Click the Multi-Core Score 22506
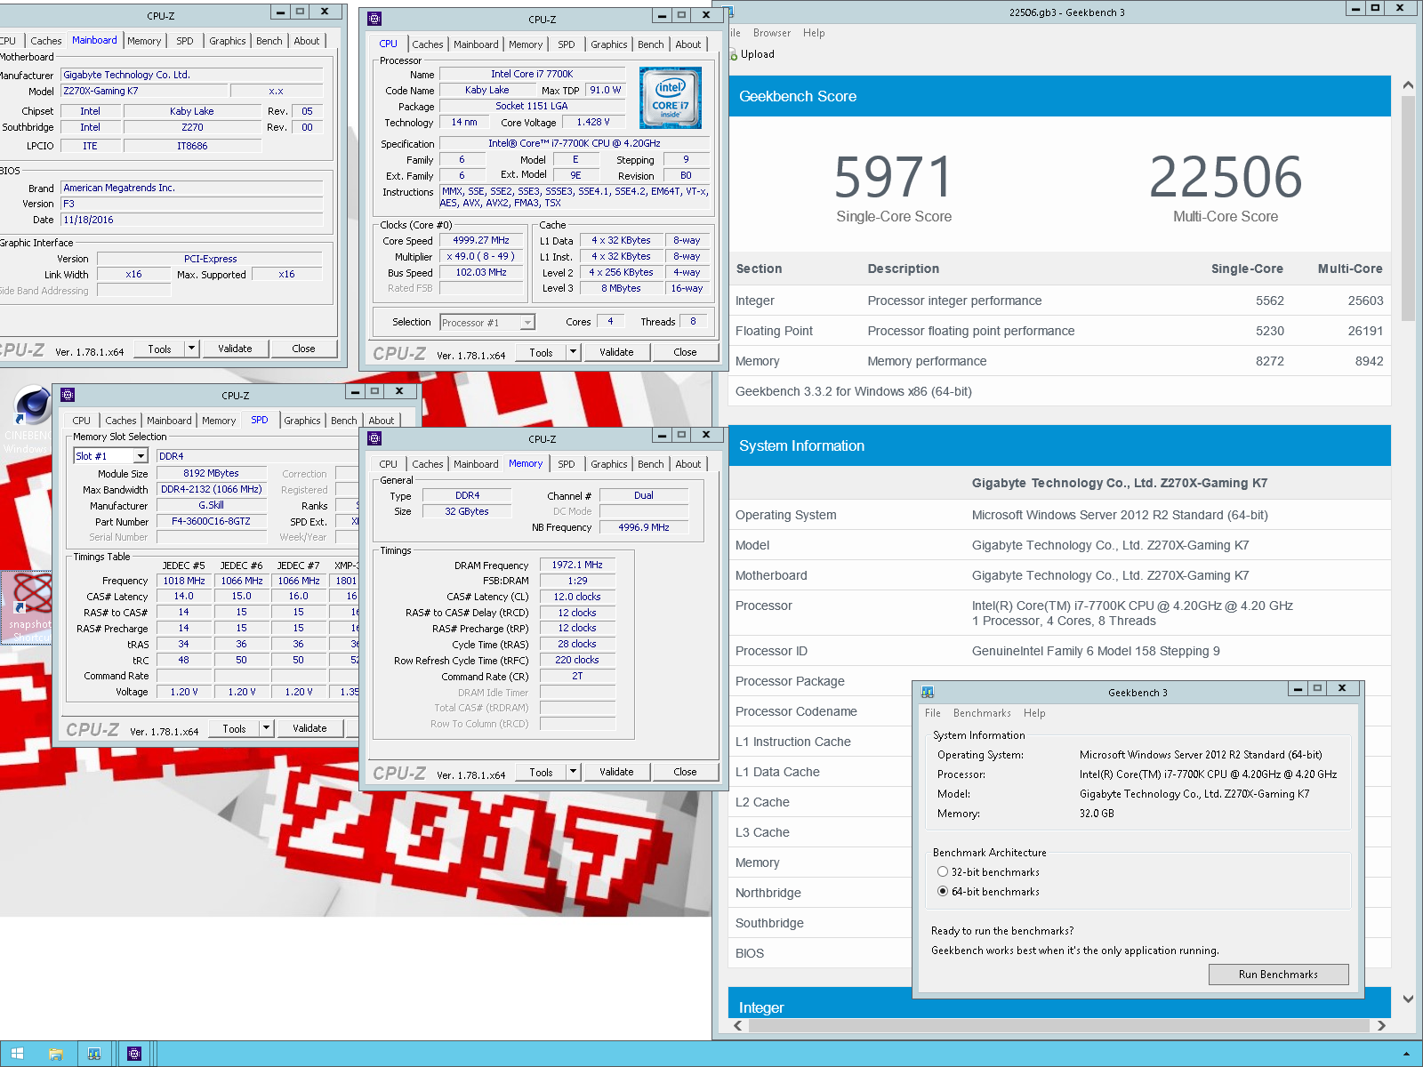Image resolution: width=1423 pixels, height=1067 pixels. point(1226,177)
